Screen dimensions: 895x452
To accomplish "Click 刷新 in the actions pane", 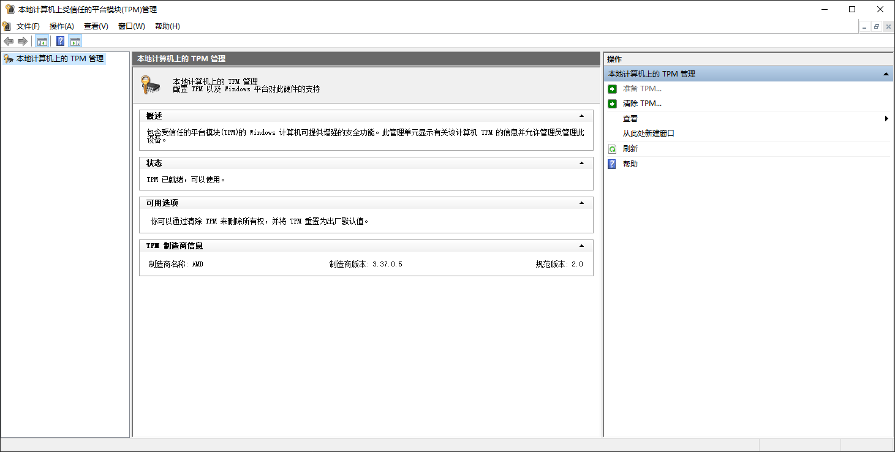I will click(630, 149).
